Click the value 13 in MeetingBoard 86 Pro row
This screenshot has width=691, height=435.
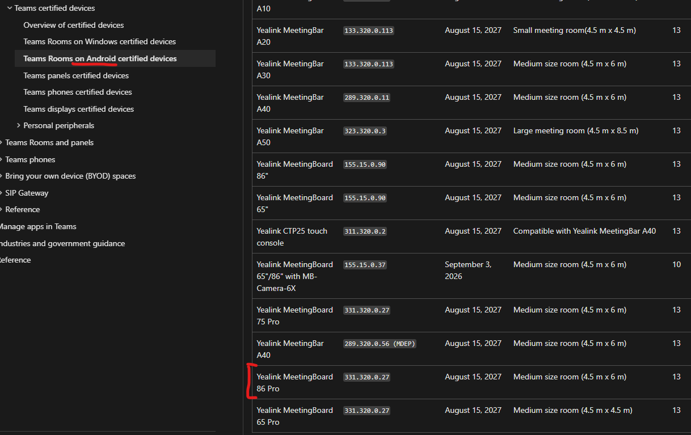[x=676, y=377]
